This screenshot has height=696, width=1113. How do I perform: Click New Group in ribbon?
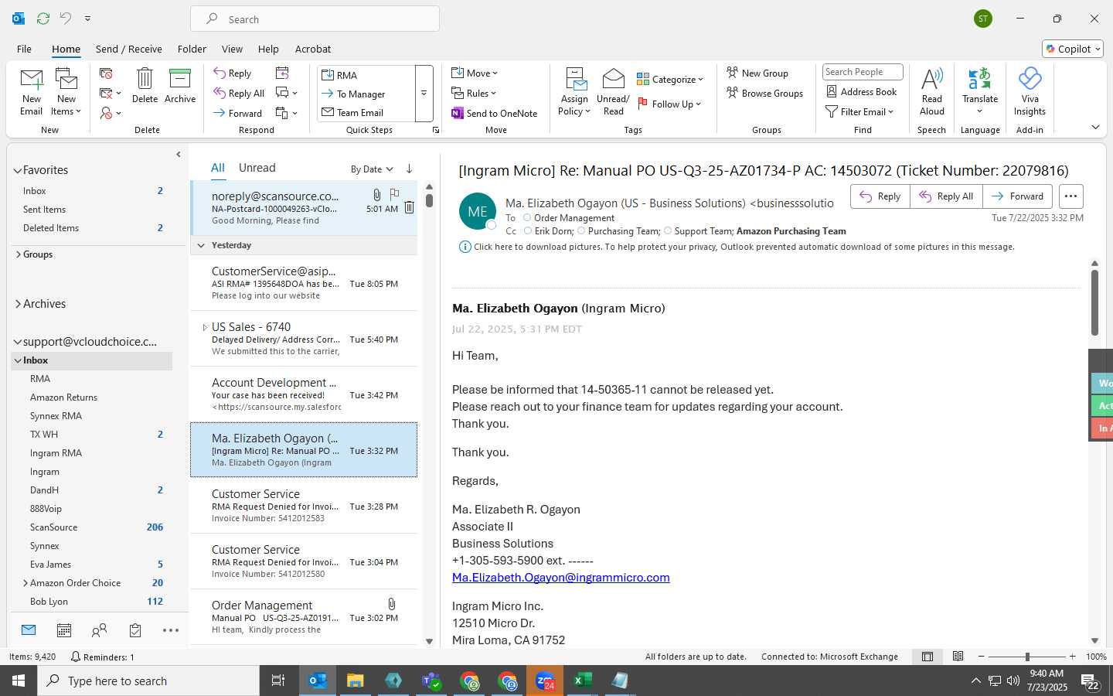click(757, 73)
